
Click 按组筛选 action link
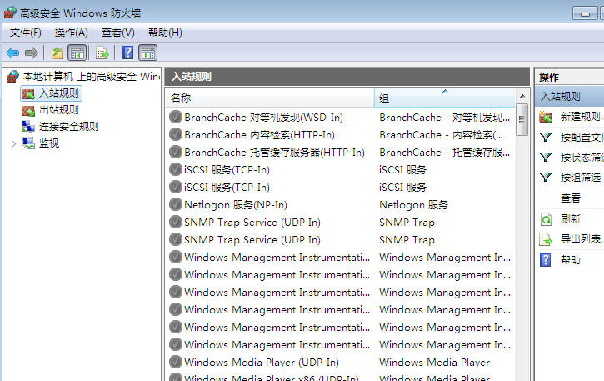click(581, 178)
